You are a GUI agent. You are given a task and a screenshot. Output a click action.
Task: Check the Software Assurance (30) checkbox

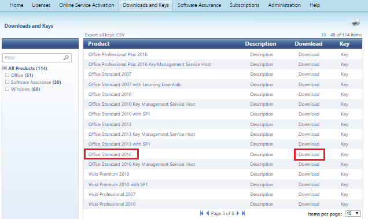click(x=8, y=82)
